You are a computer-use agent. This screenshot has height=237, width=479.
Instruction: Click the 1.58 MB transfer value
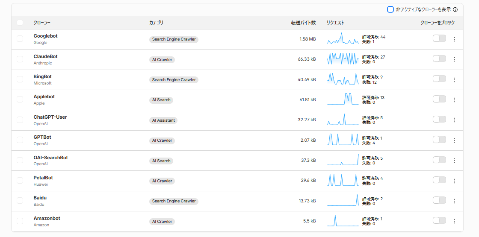308,39
